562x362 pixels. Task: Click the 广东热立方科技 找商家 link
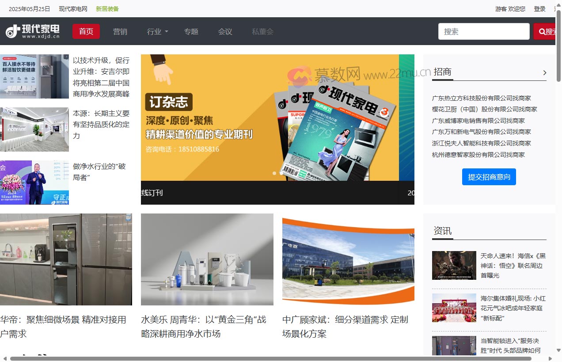click(x=482, y=98)
